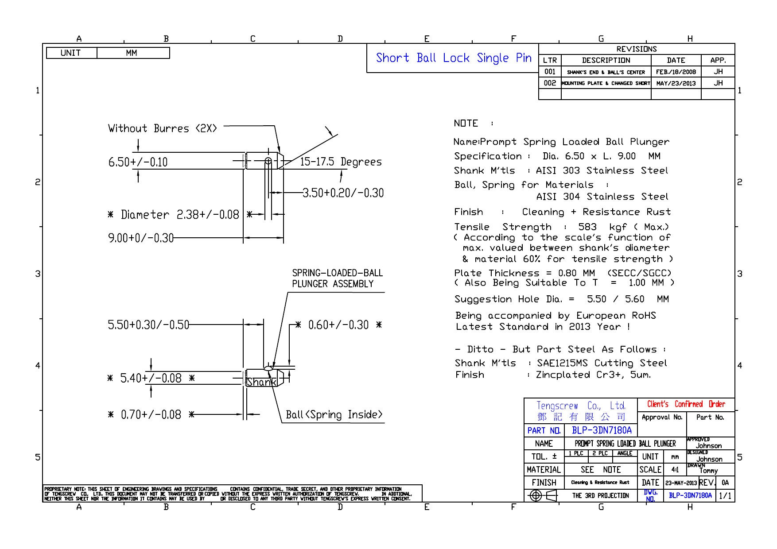Select the 3.50+0.20/-0.30 dimension
This screenshot has height=549, width=777.
[x=343, y=193]
